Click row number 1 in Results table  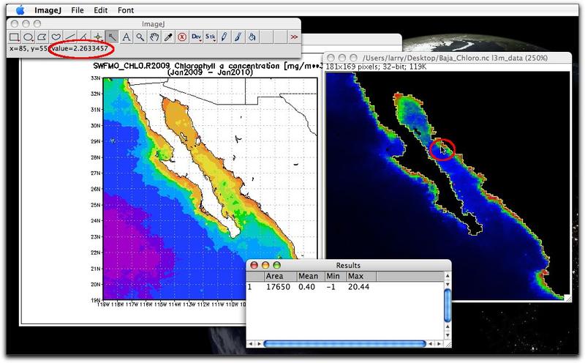click(249, 287)
